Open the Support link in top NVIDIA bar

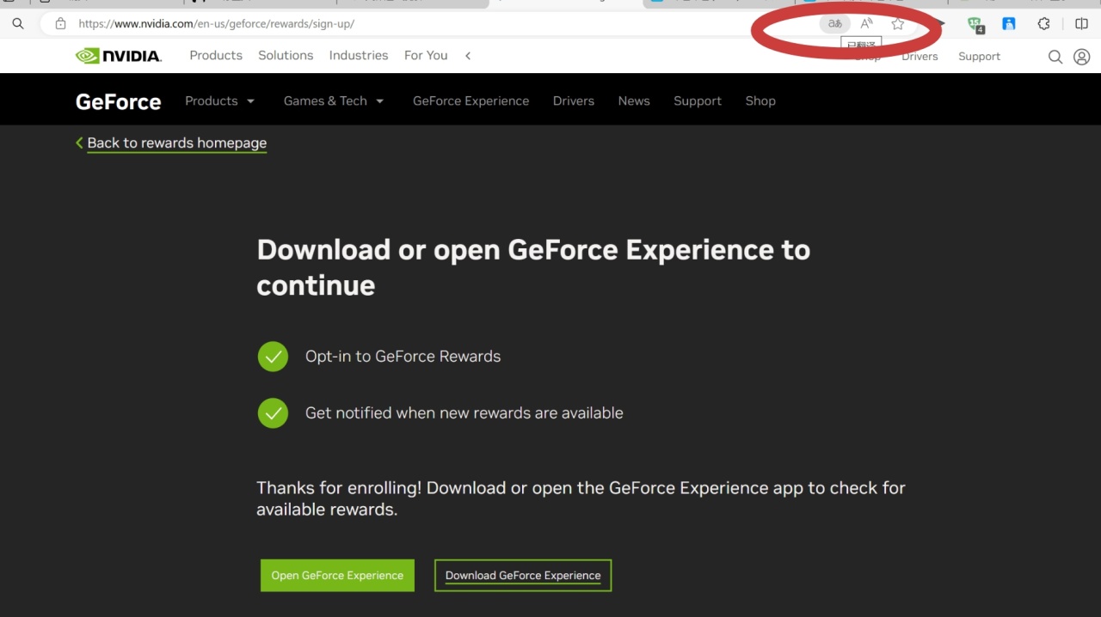980,56
